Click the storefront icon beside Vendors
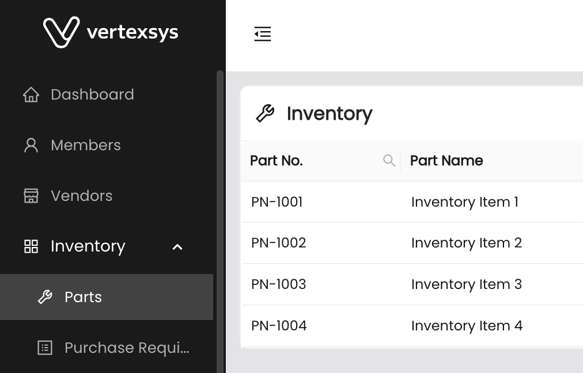This screenshot has width=583, height=373. [30, 195]
